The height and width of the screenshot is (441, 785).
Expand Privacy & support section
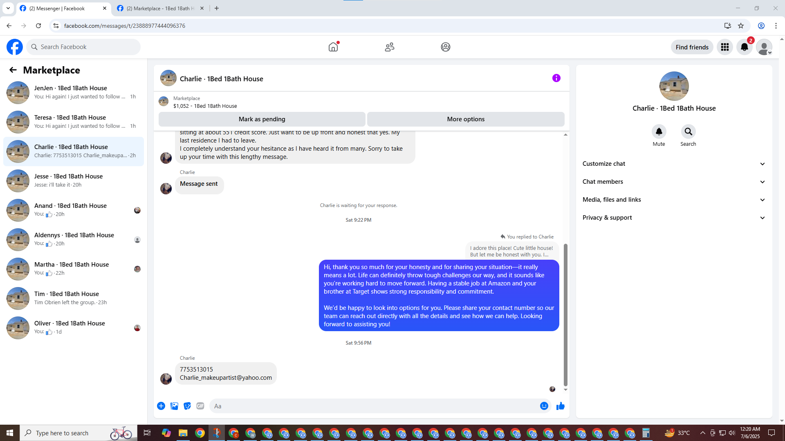[x=673, y=218]
